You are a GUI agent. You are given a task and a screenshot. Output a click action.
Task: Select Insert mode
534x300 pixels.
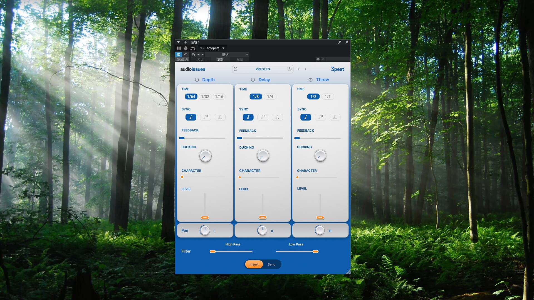pos(254,264)
